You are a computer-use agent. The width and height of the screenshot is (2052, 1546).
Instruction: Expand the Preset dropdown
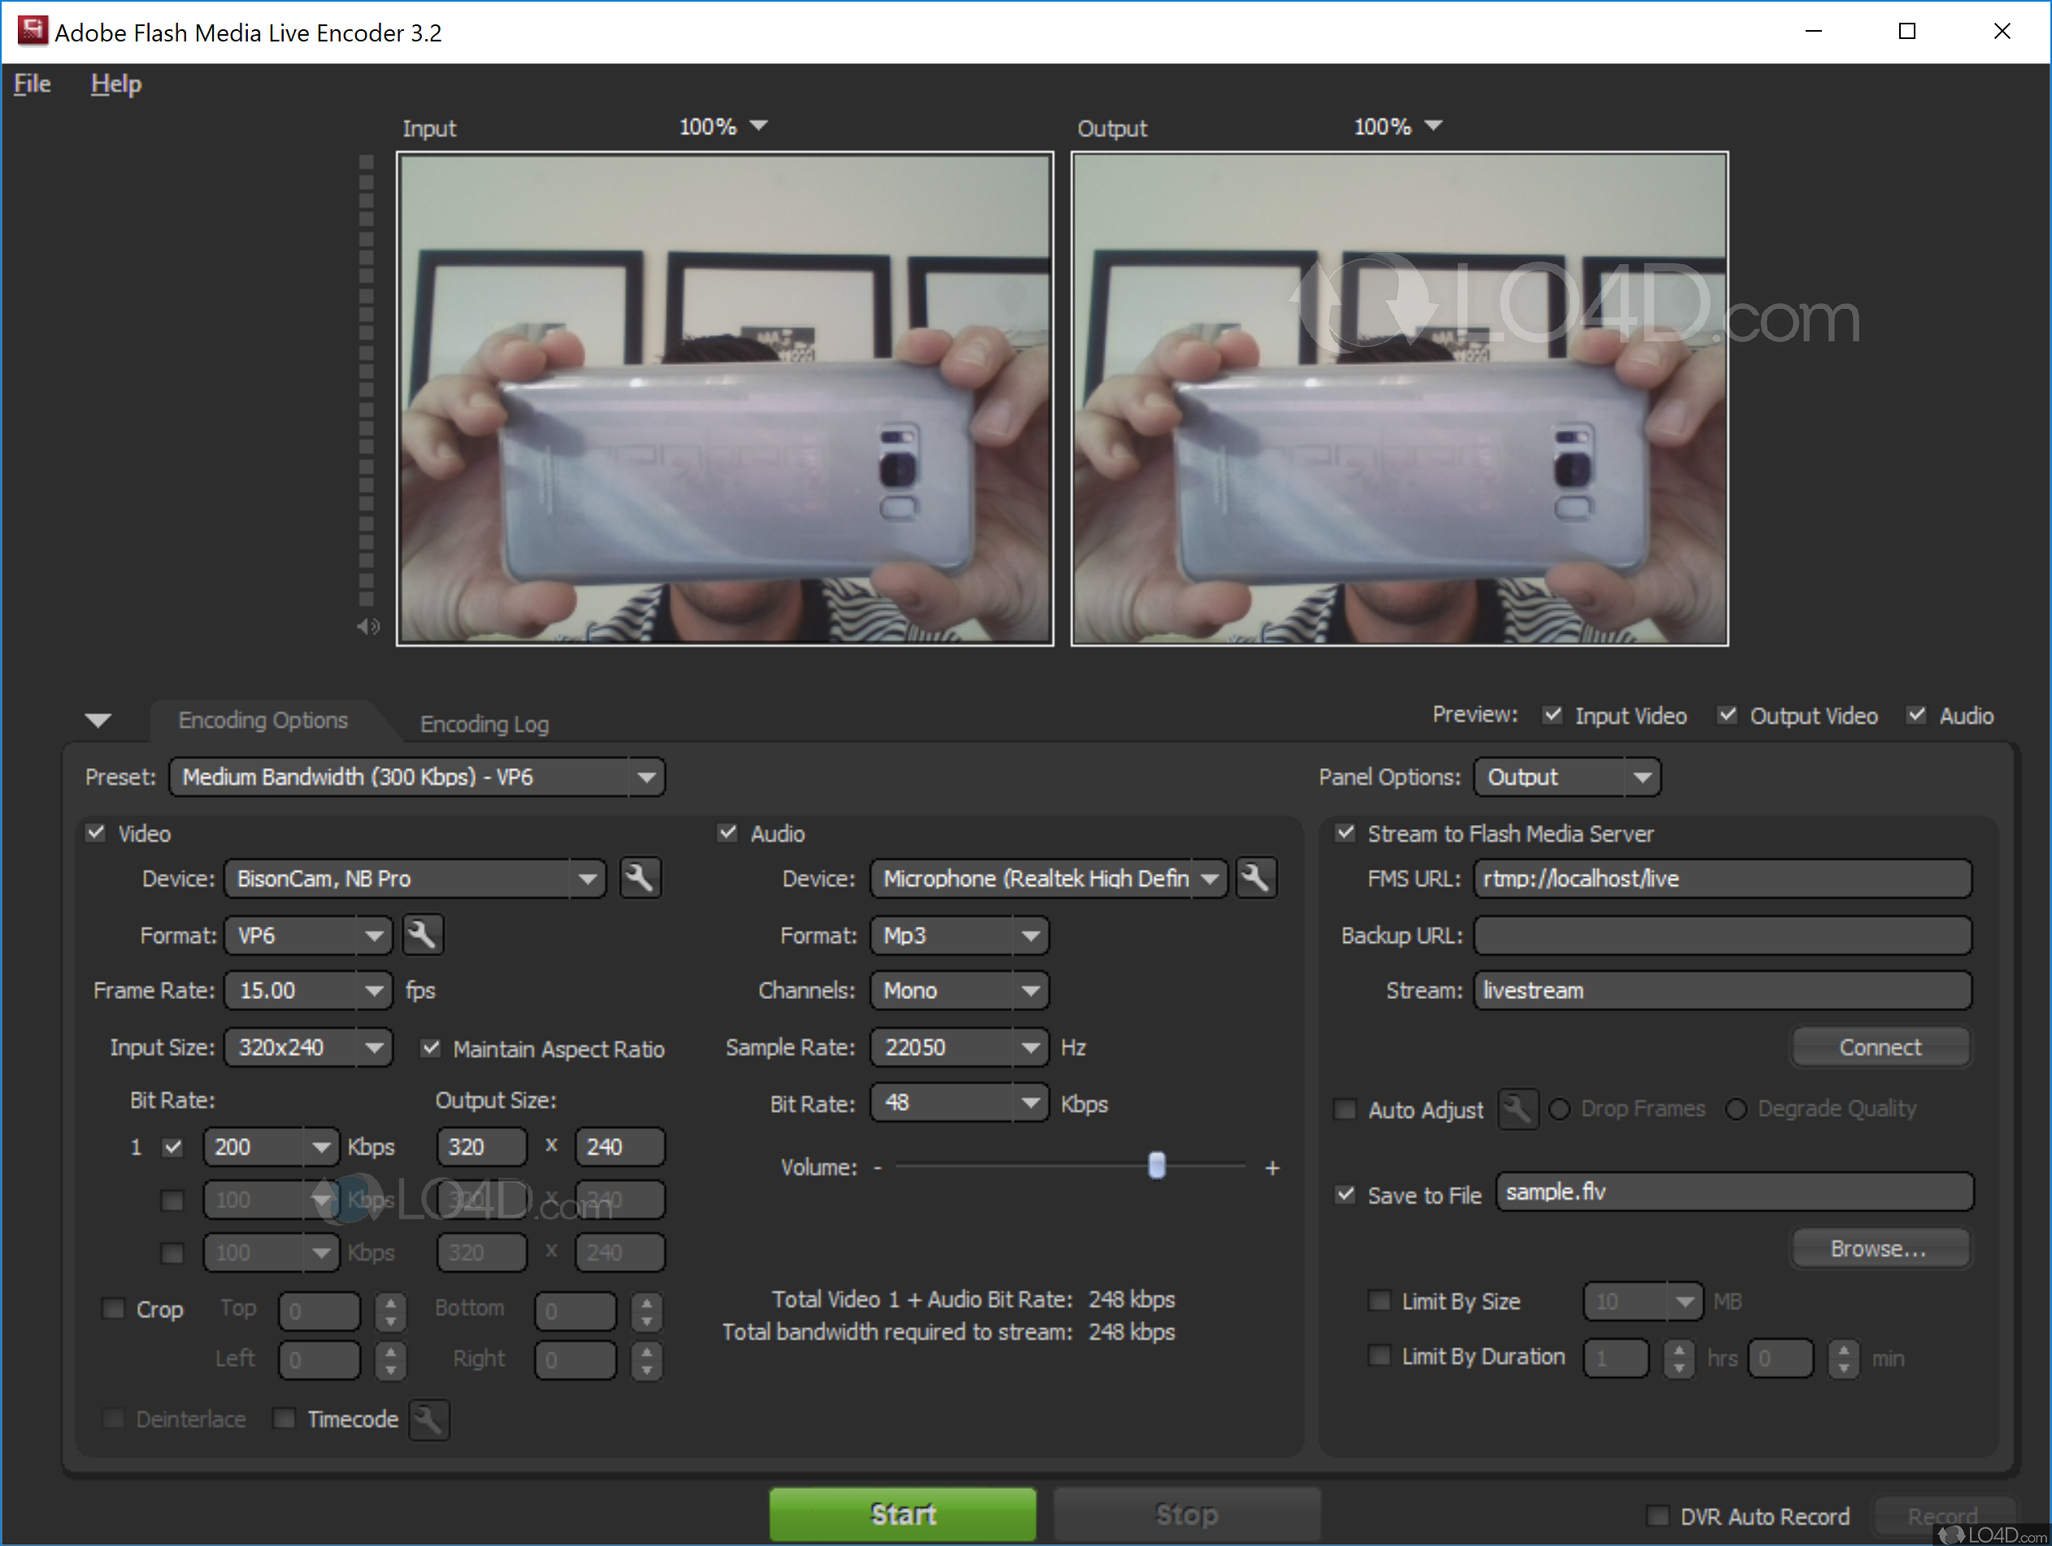tap(646, 777)
